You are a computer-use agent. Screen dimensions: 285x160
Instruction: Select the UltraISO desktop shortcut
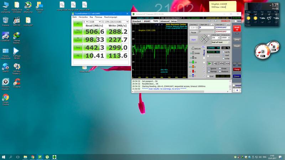[x=5, y=68]
